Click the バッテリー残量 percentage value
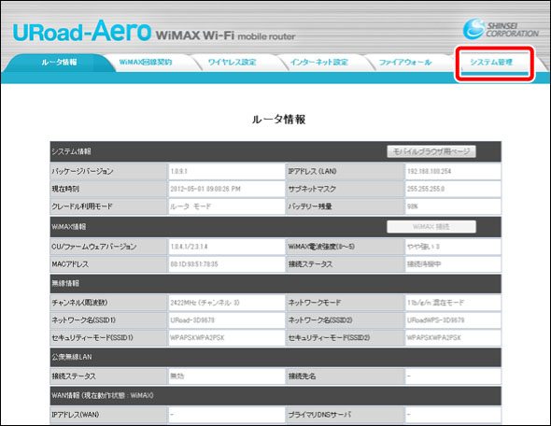The width and height of the screenshot is (551, 426). tap(413, 206)
